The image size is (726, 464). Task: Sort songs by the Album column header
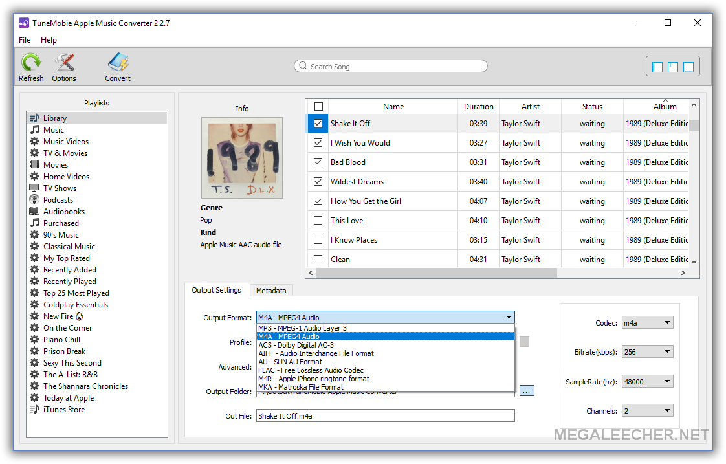[657, 107]
